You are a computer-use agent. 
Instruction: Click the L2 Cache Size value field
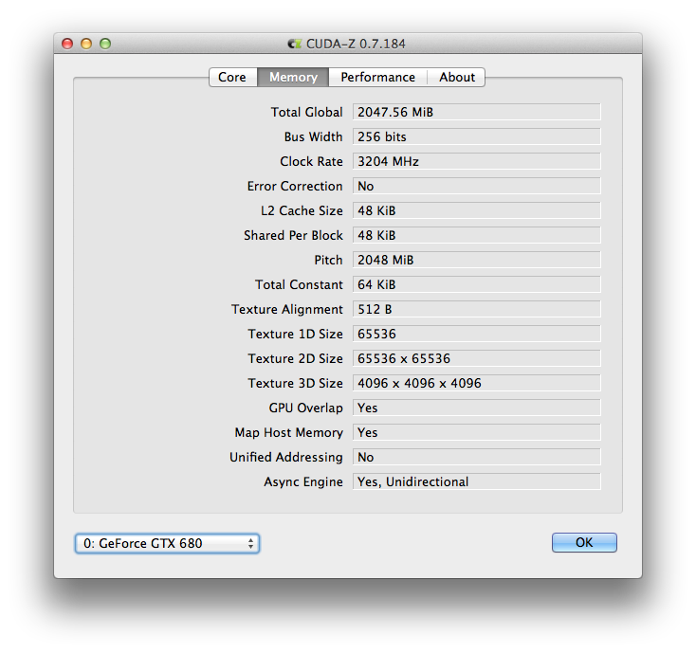(477, 210)
